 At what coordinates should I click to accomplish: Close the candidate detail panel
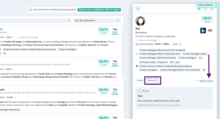[x=138, y=8]
